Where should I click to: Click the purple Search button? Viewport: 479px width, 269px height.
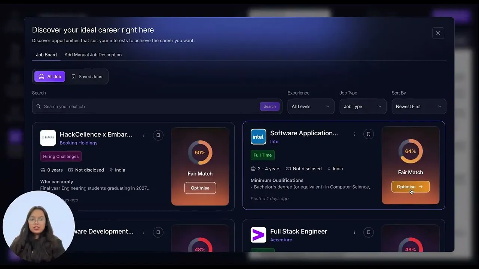pos(269,106)
